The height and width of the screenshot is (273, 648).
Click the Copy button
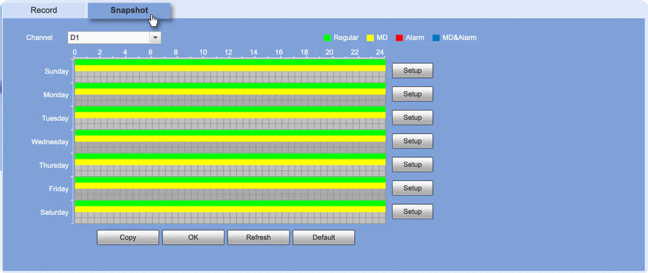tap(128, 237)
